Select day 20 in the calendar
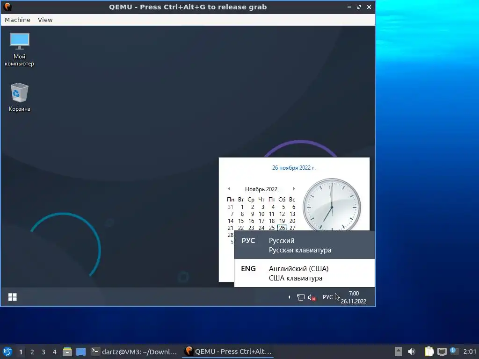 pyautogui.click(x=292, y=221)
